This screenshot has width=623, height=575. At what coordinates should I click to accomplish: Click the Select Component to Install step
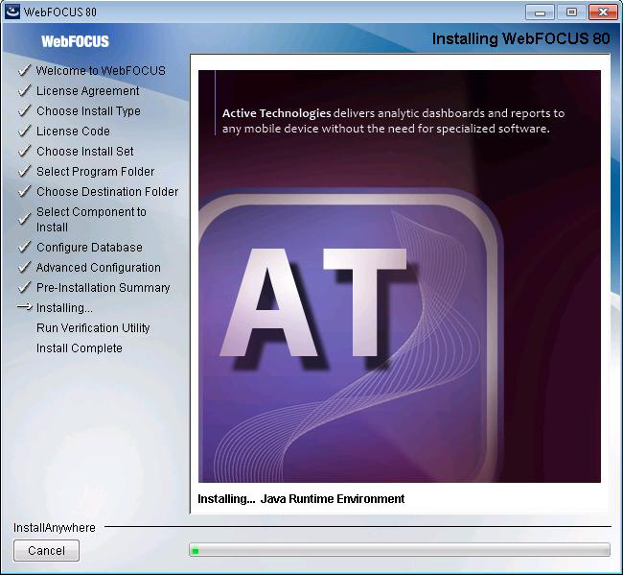[x=91, y=219]
